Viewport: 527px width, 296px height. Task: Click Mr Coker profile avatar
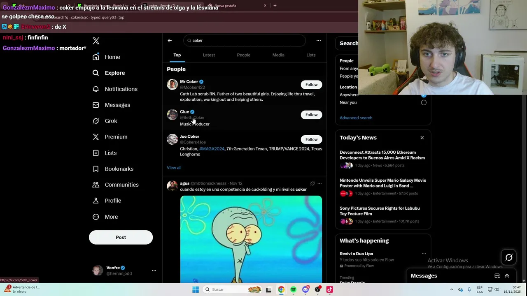click(172, 84)
